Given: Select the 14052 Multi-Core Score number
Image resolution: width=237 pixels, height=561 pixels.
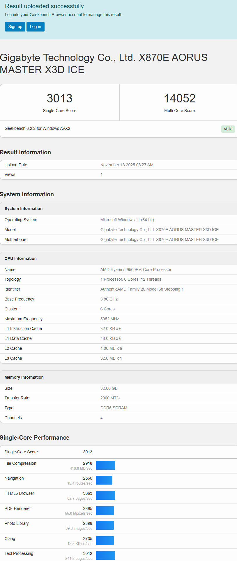Looking at the screenshot, I should click(x=179, y=98).
